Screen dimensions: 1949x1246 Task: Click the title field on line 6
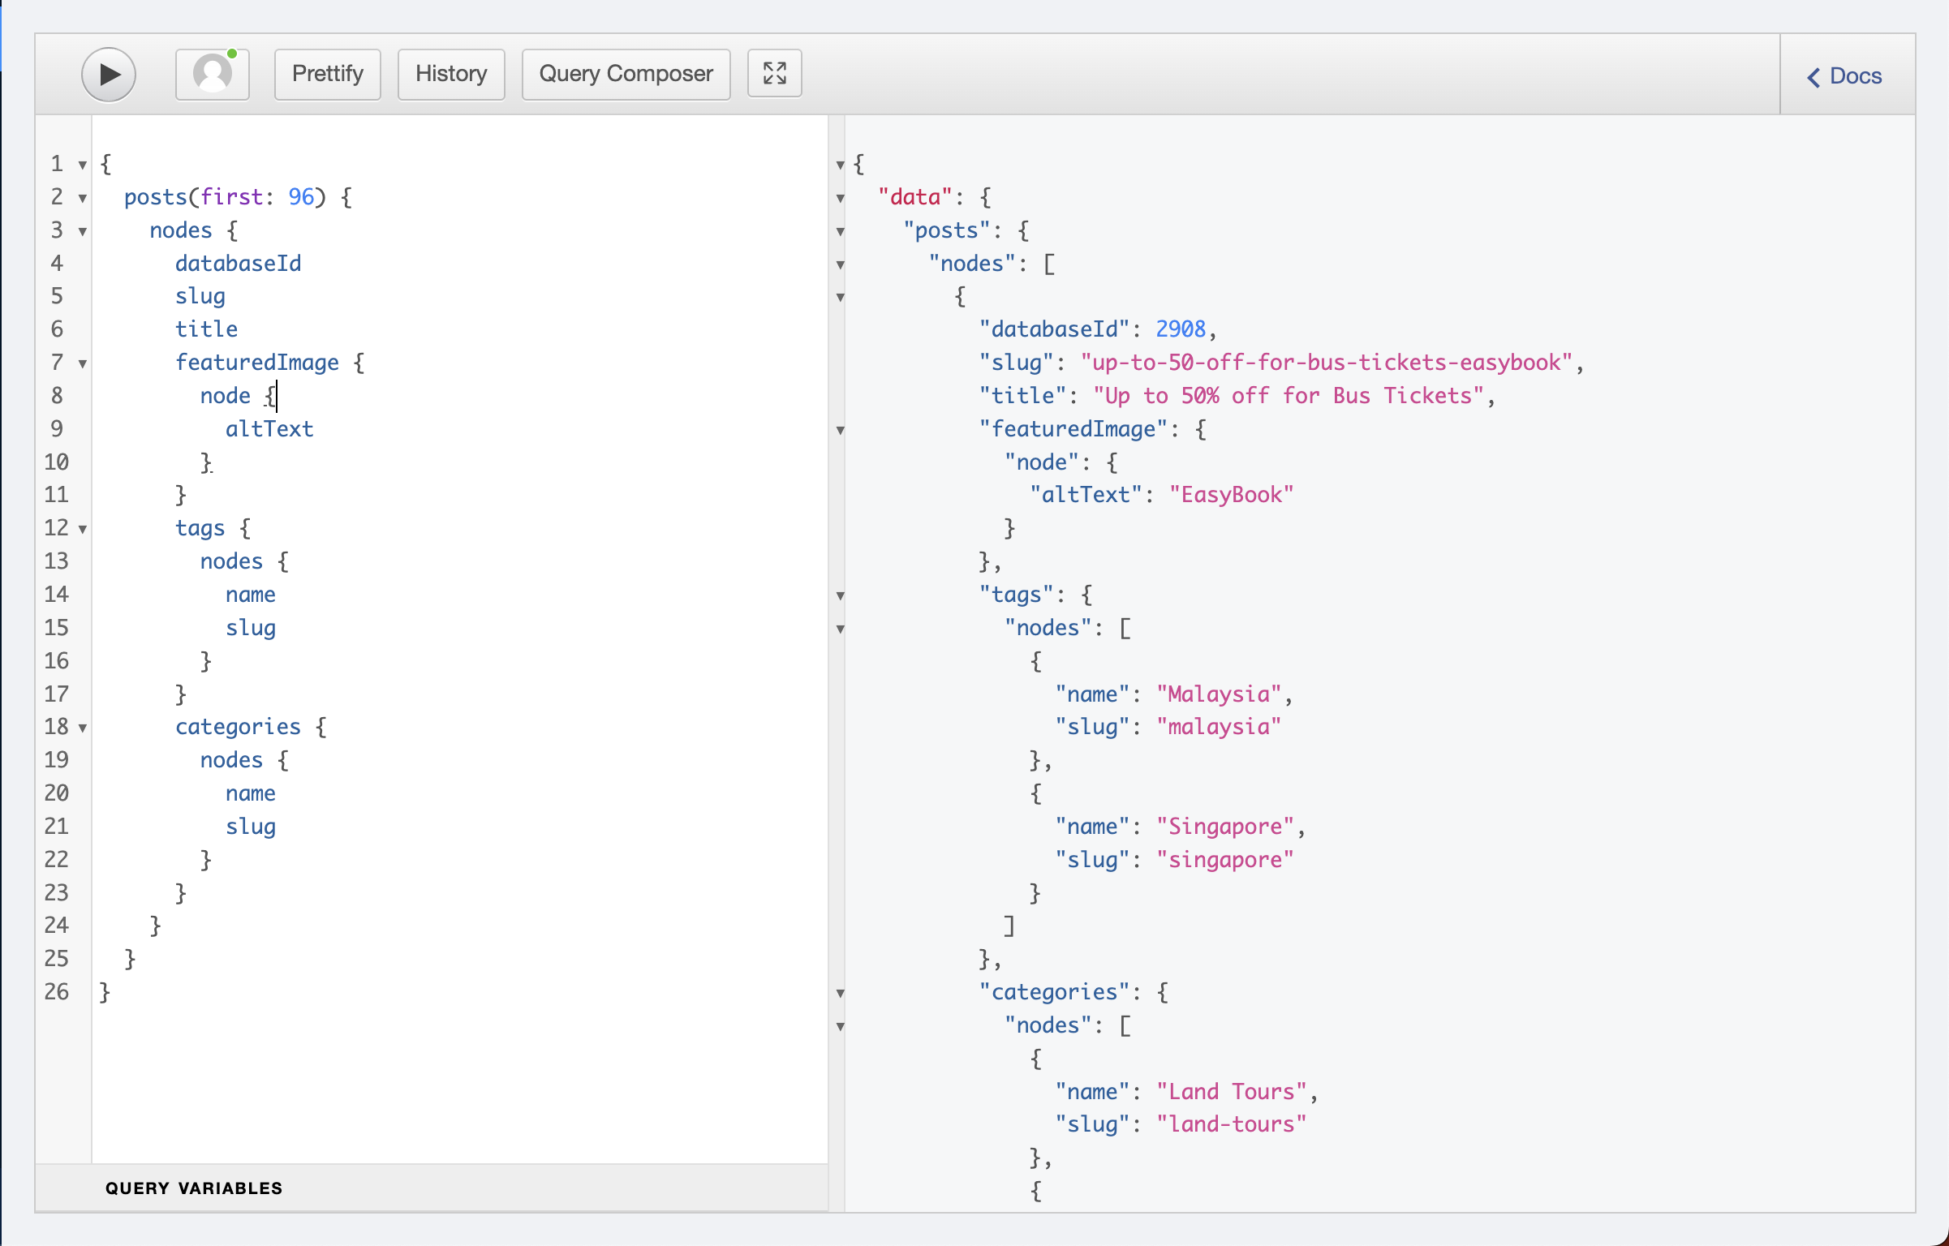[206, 329]
